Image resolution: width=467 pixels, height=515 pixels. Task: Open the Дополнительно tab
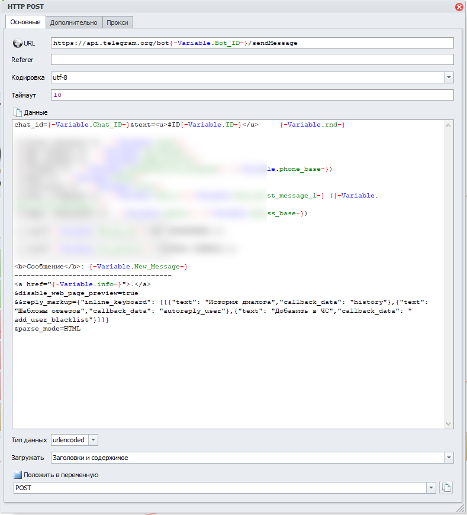[x=73, y=22]
